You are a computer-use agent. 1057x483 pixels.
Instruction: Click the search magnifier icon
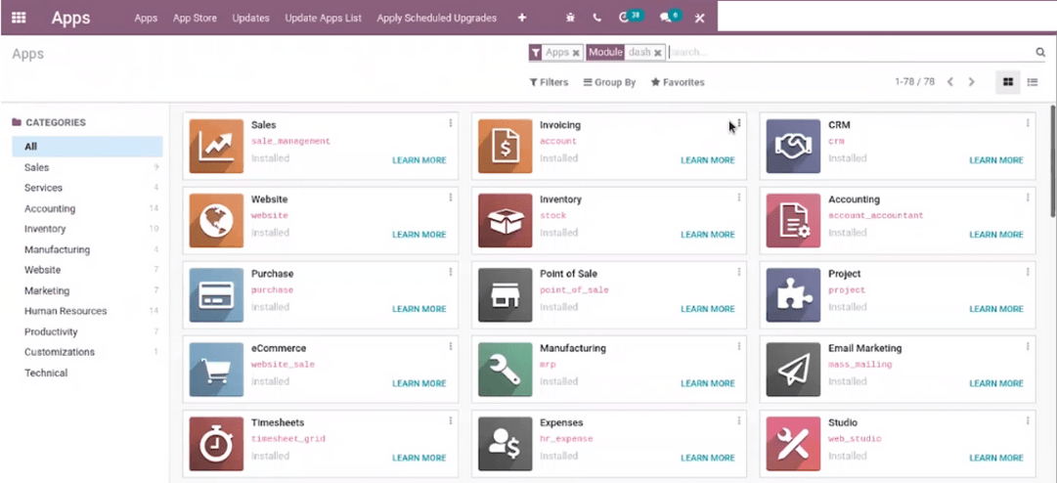(1040, 52)
